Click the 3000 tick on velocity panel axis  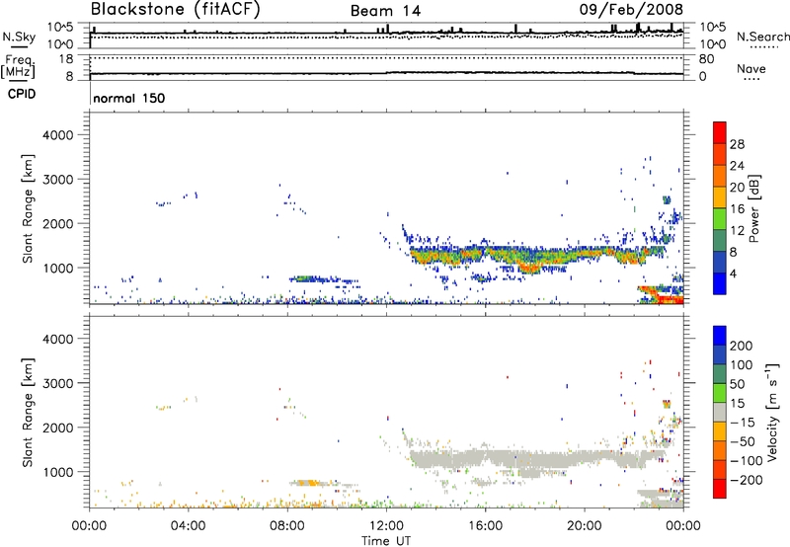(x=57, y=383)
